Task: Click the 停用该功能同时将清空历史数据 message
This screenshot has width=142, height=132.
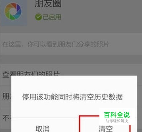Action: 72,97
